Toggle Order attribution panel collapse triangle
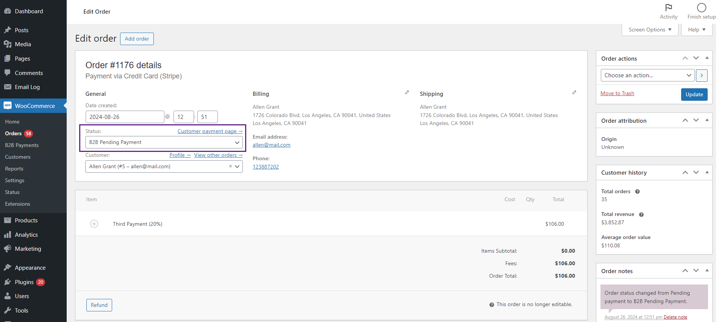 pos(707,120)
